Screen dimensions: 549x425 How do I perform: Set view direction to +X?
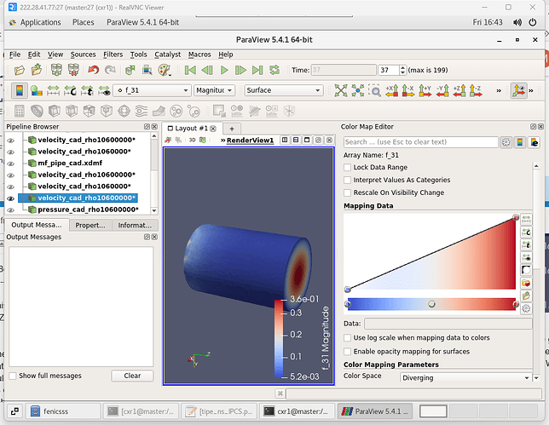[392, 90]
